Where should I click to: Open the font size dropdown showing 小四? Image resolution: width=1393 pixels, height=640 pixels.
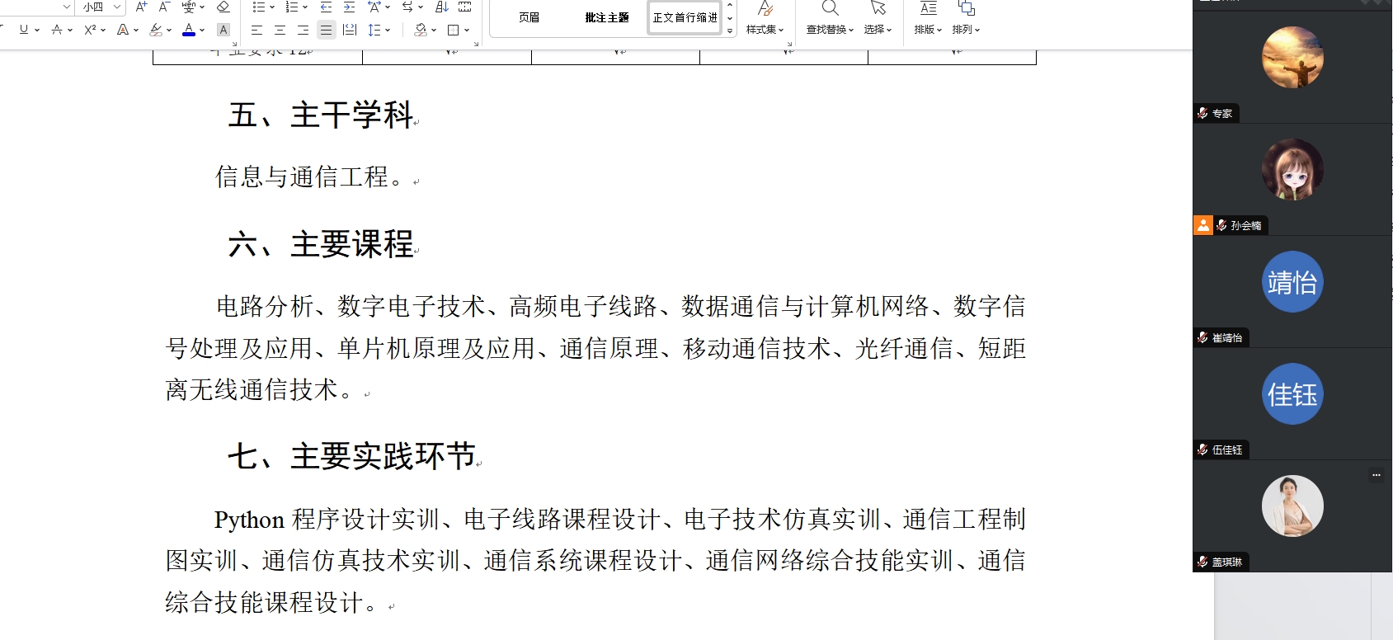point(117,7)
